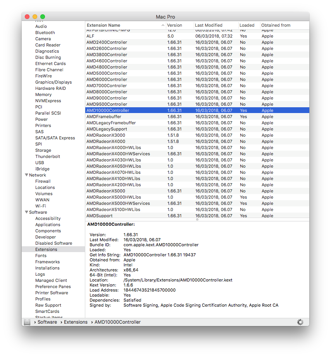331x357 pixels.
Task: Select Firewall under Network
Action: coord(43,181)
